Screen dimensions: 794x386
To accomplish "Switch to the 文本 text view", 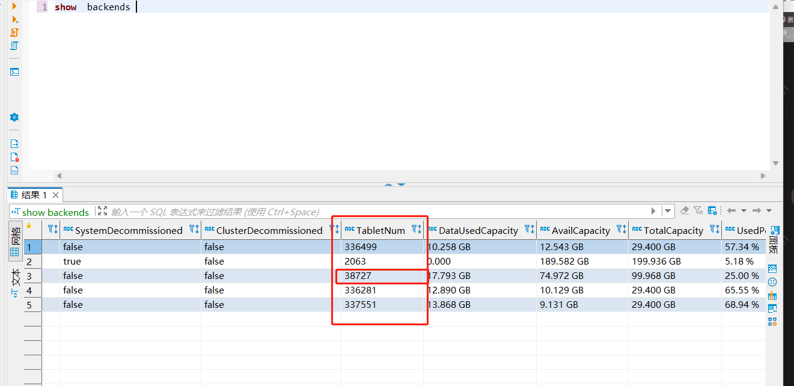I will coord(15,283).
